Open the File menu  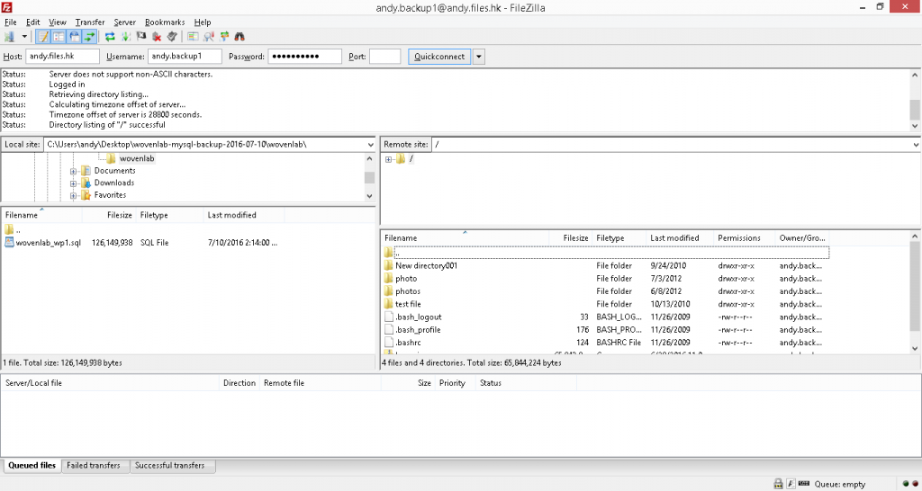[x=11, y=22]
